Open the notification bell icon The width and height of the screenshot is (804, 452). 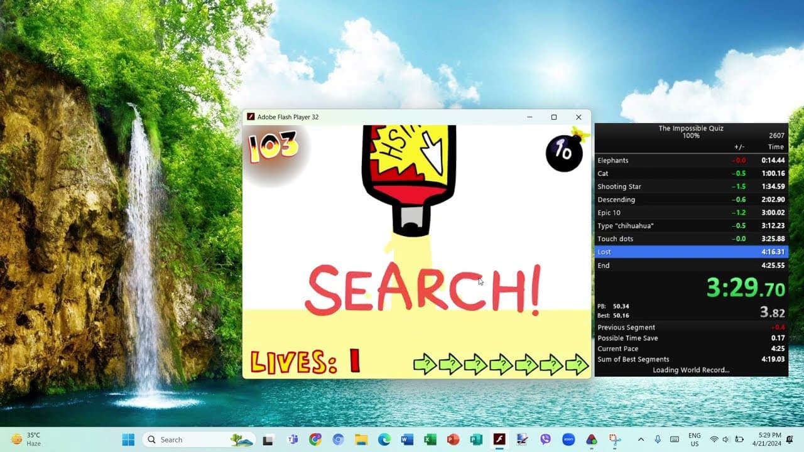tap(790, 439)
